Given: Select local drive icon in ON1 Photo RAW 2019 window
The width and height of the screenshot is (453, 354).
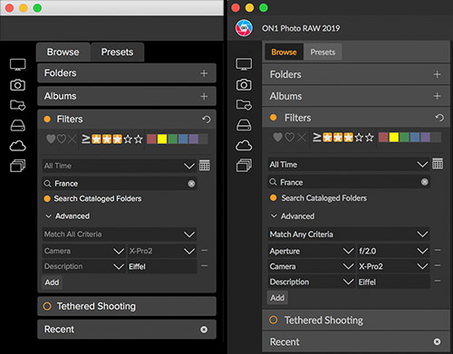Looking at the screenshot, I should [244, 125].
